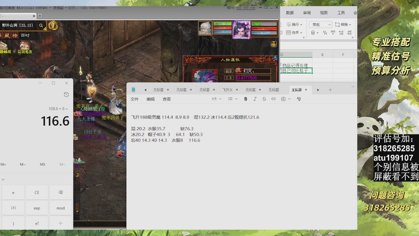Image resolution: width=419 pixels, height=236 pixels.
Task: Open the 编辑 menu in notes
Action: pyautogui.click(x=151, y=99)
